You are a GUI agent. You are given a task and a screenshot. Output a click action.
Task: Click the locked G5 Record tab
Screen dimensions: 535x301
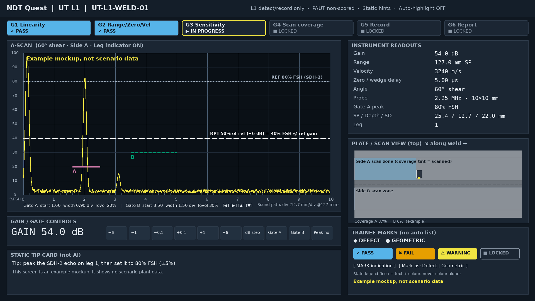[x=399, y=28]
